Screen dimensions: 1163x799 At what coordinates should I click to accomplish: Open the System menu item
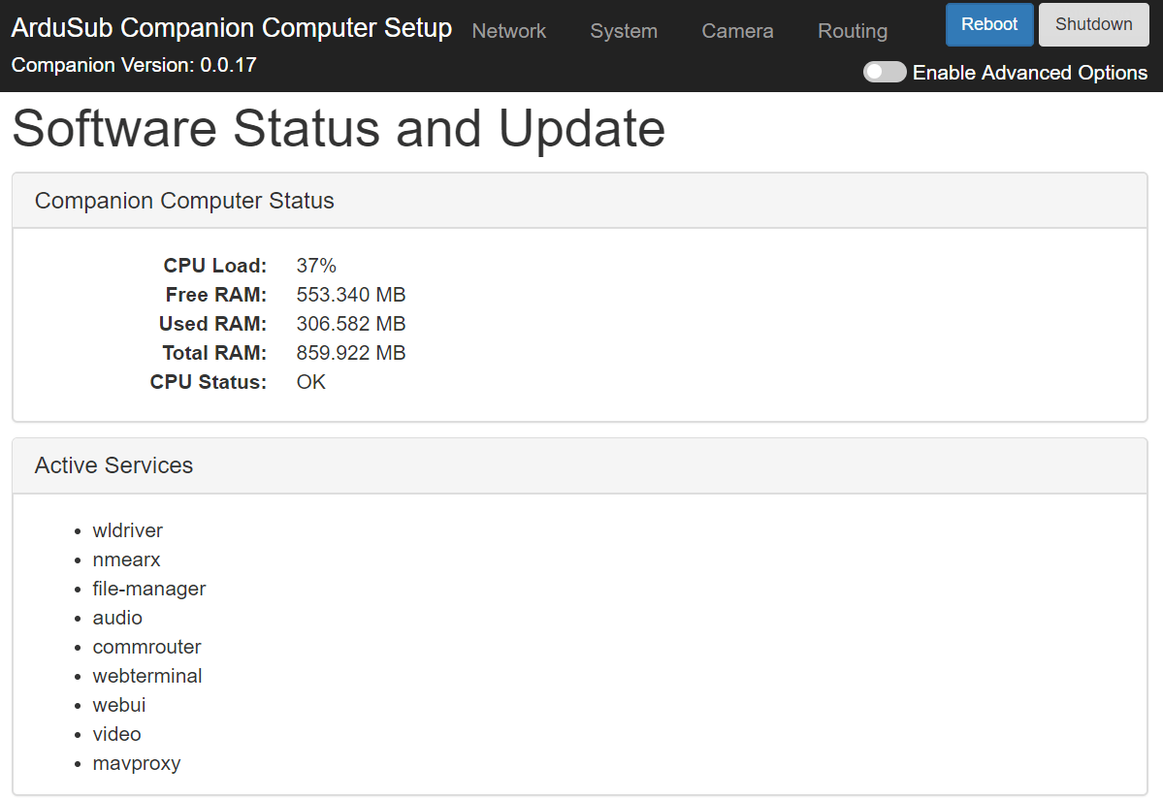624,31
